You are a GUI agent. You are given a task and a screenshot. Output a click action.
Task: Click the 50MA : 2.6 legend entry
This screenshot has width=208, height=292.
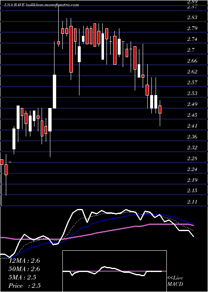[24, 269]
